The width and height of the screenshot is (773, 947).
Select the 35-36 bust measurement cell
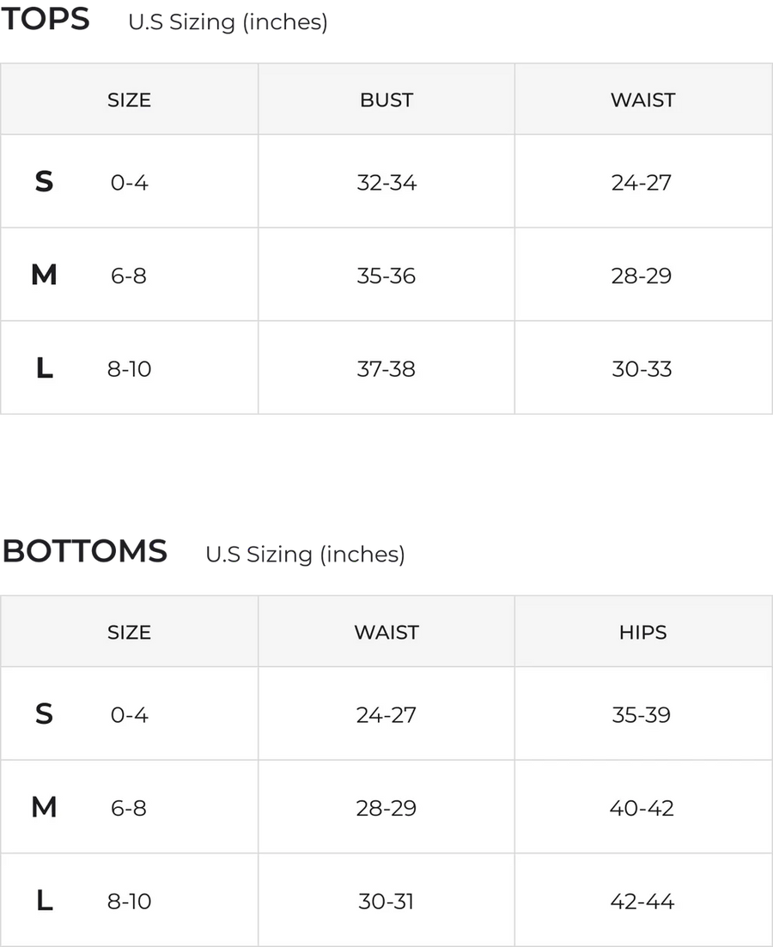386,276
